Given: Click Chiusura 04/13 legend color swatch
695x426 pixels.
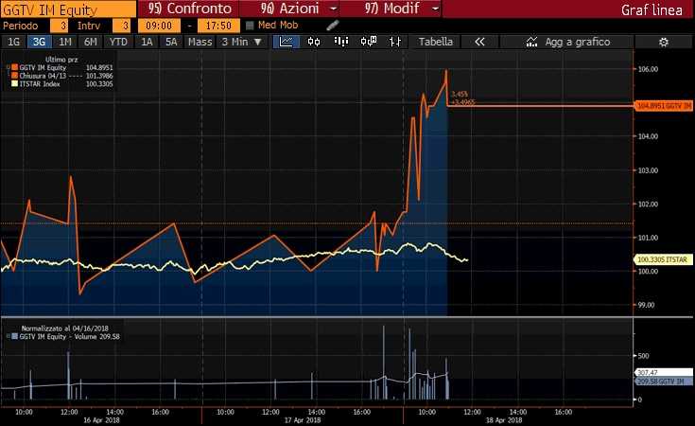Looking at the screenshot, I should [14, 76].
